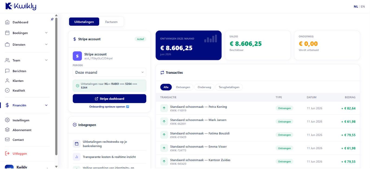Click the Klanten person icon
Screen dimensions: 370x169
pyautogui.click(x=7, y=81)
